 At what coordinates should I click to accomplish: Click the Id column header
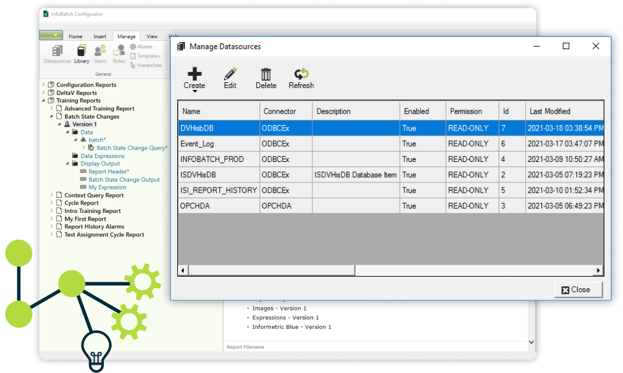[512, 111]
